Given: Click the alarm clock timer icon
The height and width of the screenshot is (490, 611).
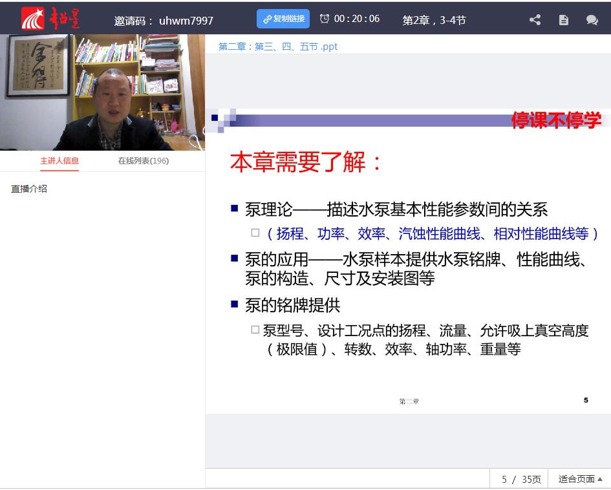Looking at the screenshot, I should coord(325,19).
